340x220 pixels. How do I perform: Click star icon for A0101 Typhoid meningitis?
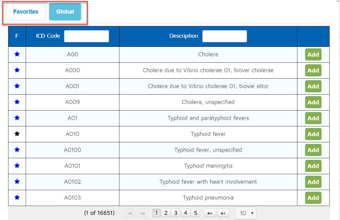pyautogui.click(x=17, y=166)
